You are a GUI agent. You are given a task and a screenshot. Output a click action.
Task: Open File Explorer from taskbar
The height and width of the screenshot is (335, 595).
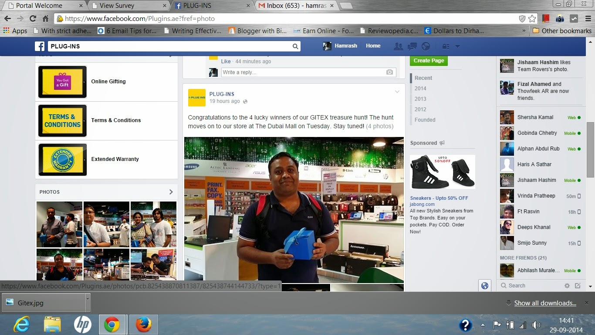tap(52, 325)
